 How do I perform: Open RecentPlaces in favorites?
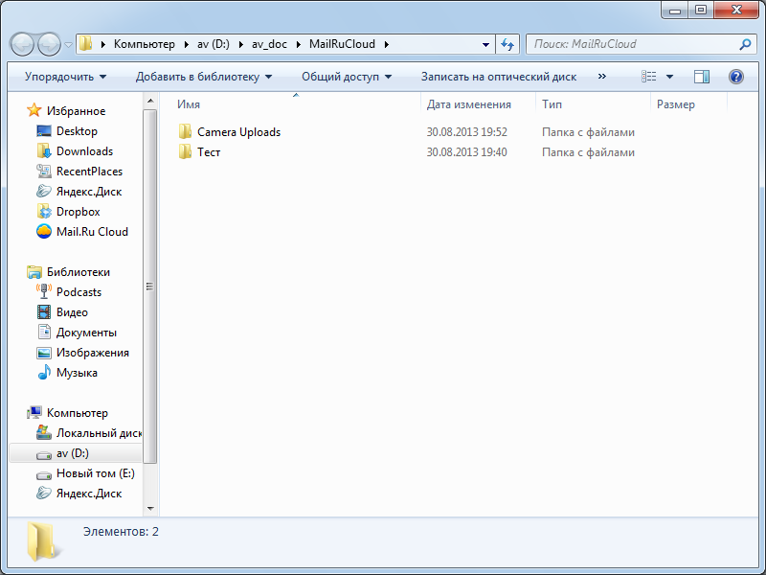tap(89, 172)
